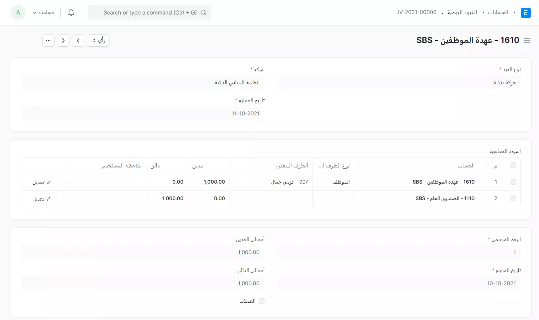Tick the checkbox for row 2
539x320 pixels.
513,198
